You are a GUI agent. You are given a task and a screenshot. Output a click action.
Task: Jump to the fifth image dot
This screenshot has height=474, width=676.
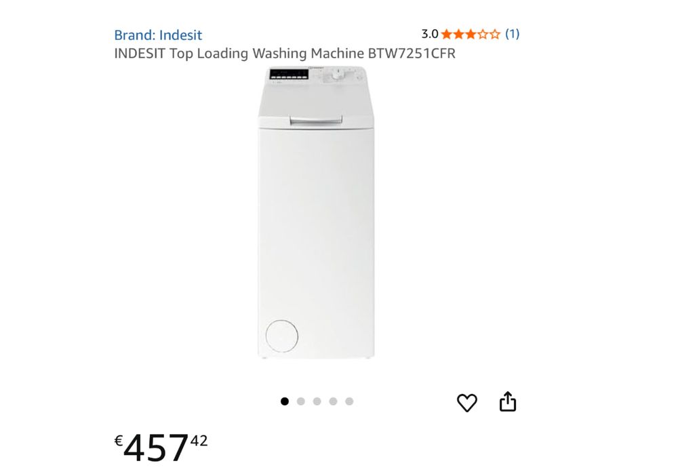click(x=349, y=401)
